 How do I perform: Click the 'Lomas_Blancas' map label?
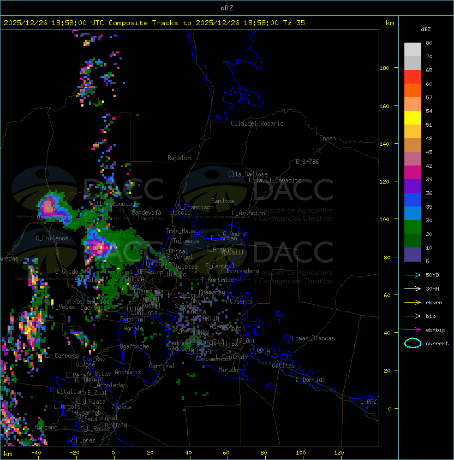(313, 338)
